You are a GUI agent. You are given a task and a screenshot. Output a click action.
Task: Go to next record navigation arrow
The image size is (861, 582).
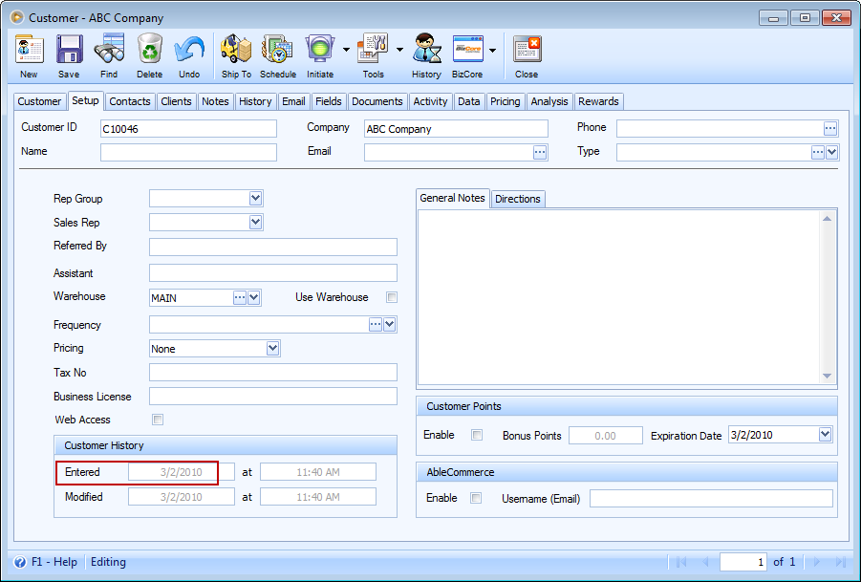coord(816,562)
